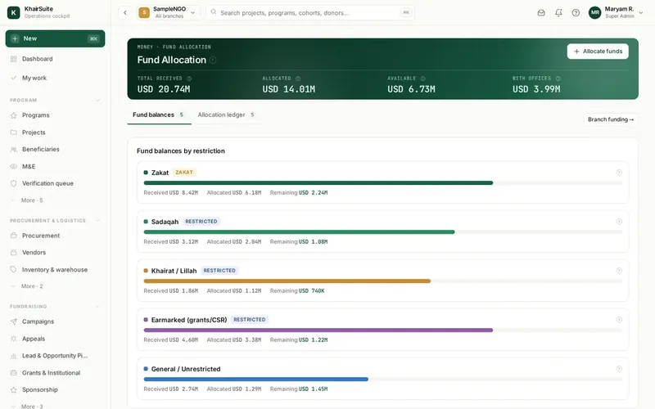Click the General / Unrestricted row detail icon

(x=619, y=369)
